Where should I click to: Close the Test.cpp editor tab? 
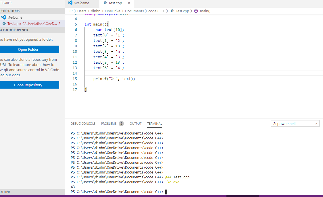point(129,3)
